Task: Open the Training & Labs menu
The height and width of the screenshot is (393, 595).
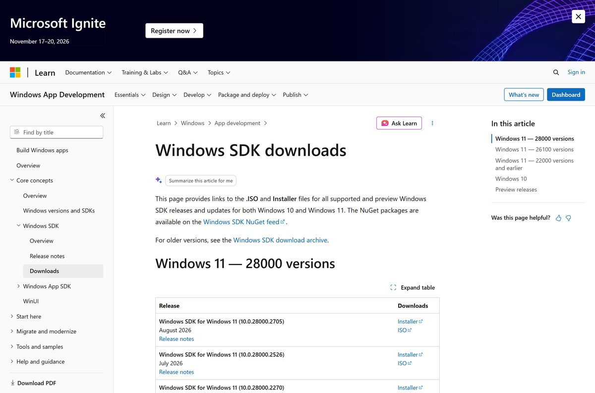Action: pyautogui.click(x=145, y=72)
